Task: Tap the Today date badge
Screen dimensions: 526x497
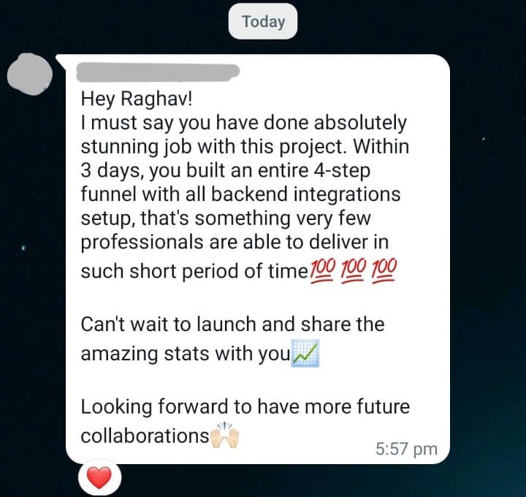Action: tap(263, 21)
